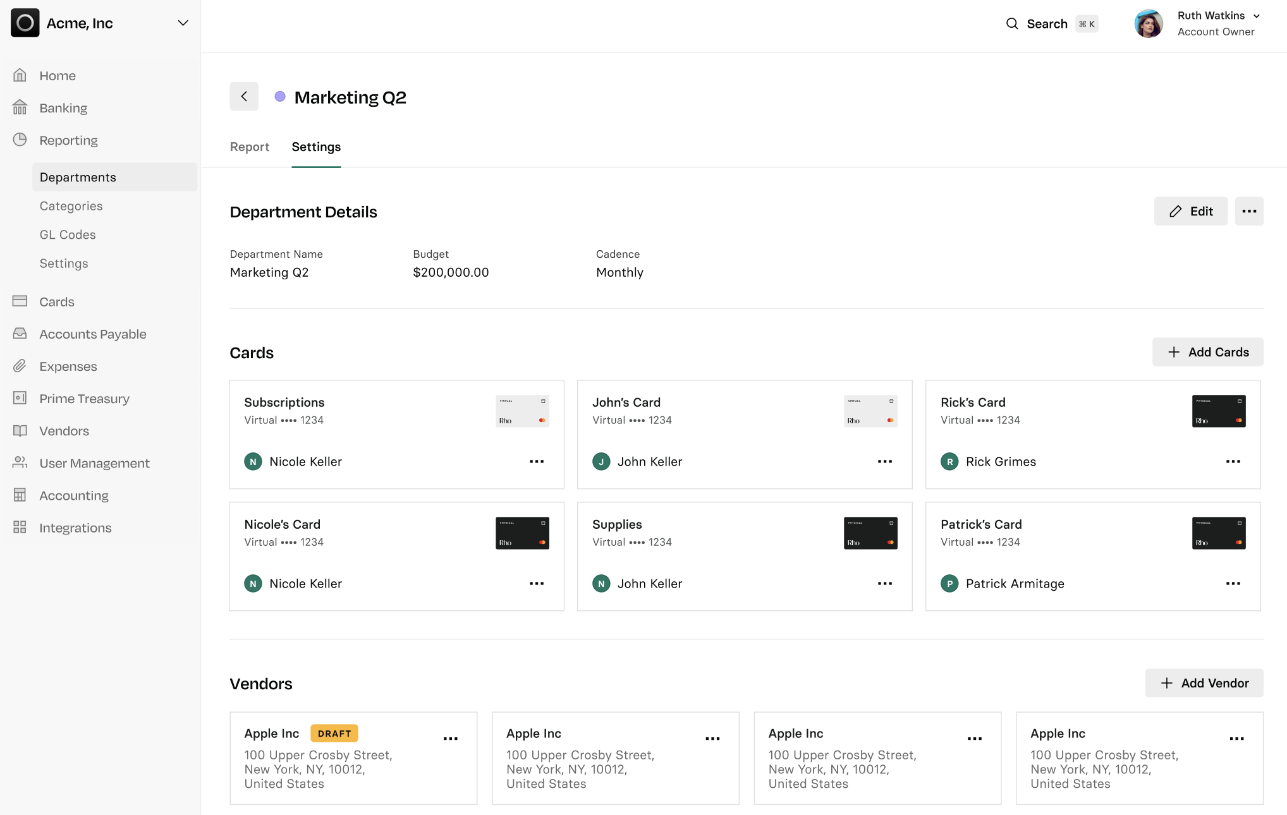Open options menu for Draft Apple Inc vendor

[x=450, y=739]
